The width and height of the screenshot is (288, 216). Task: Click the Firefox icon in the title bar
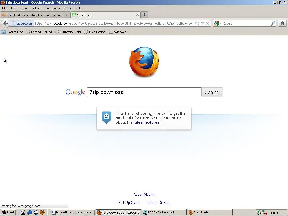[x=3, y=2]
